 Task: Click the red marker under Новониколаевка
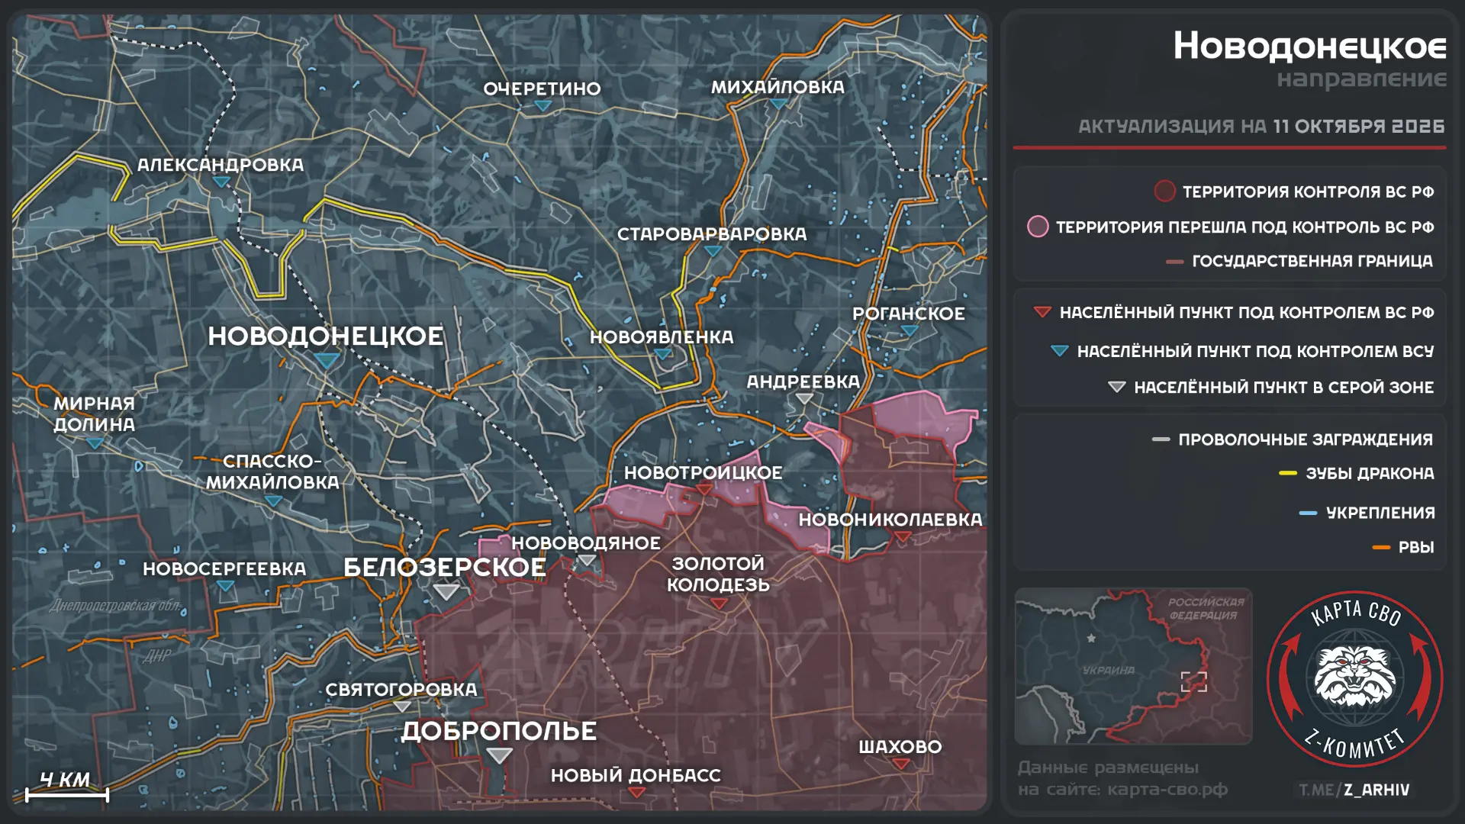903,537
